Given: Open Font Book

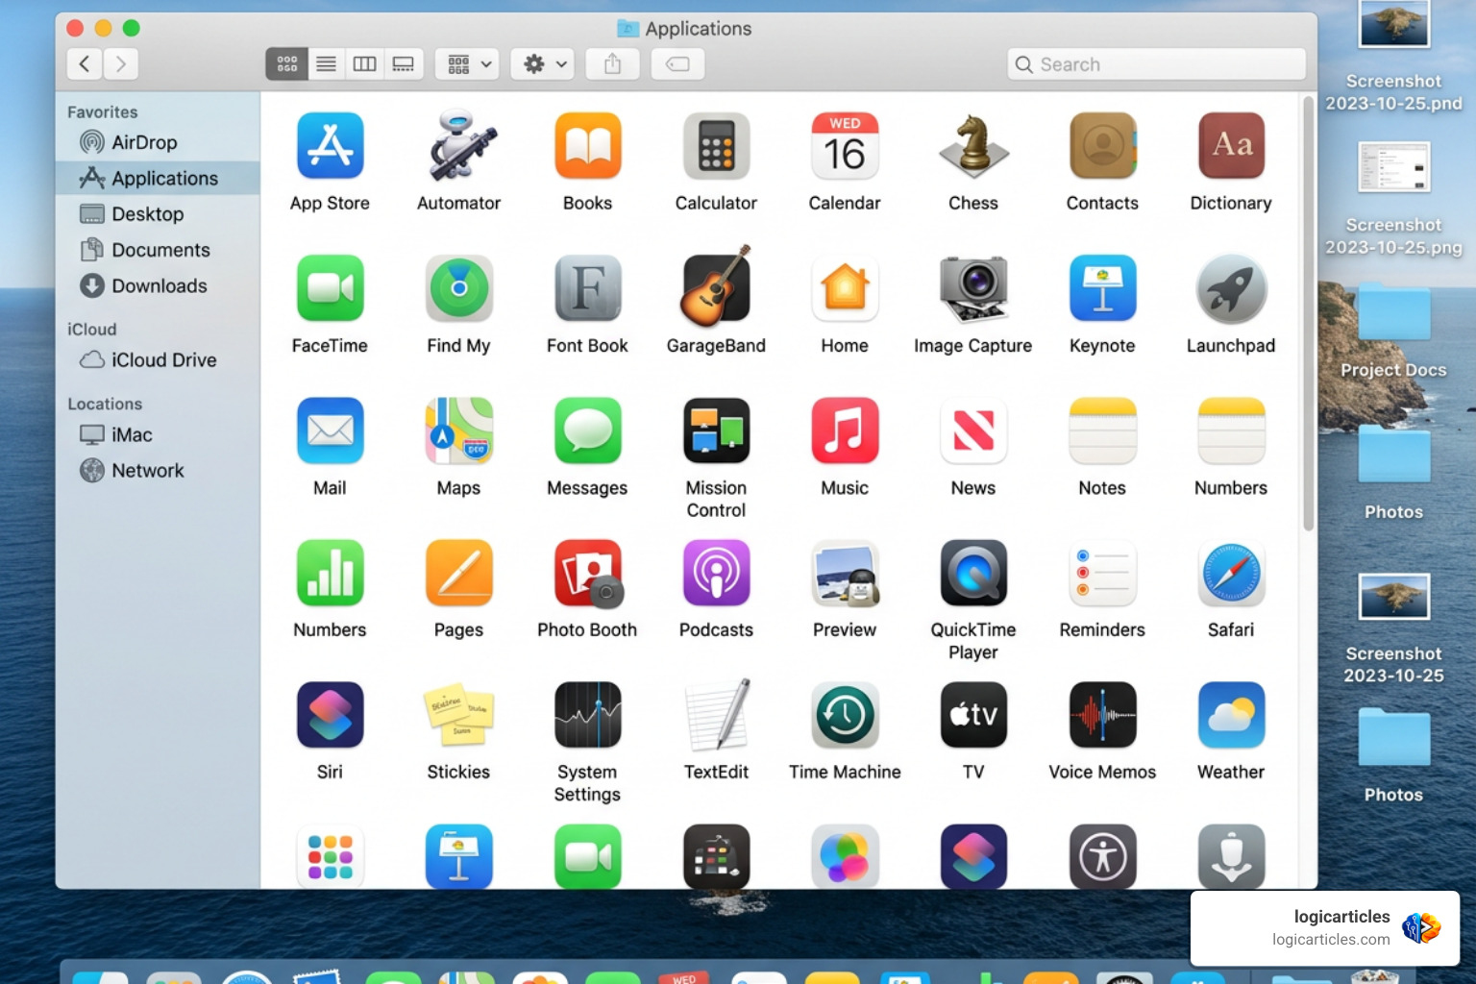Looking at the screenshot, I should 588,288.
